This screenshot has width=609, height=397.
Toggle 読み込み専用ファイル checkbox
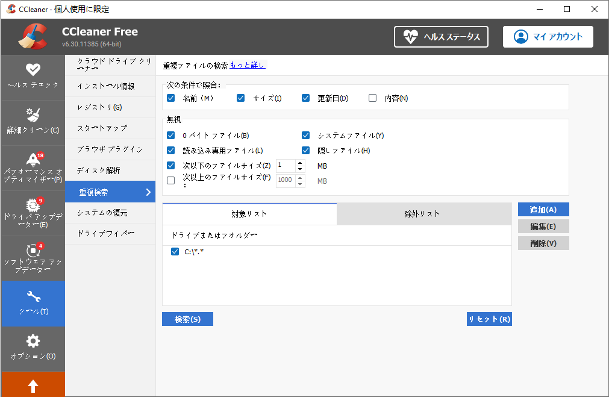(171, 151)
